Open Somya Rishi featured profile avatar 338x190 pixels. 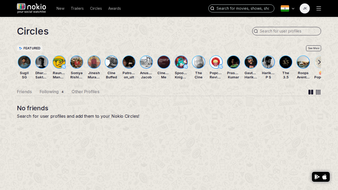pyautogui.click(x=77, y=62)
